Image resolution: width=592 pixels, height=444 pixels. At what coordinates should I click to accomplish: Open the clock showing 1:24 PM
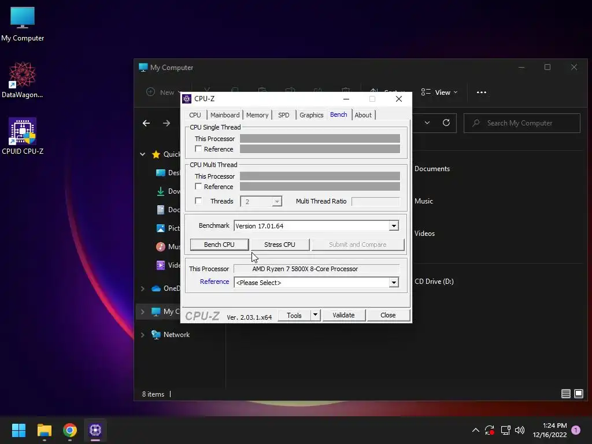click(x=550, y=430)
